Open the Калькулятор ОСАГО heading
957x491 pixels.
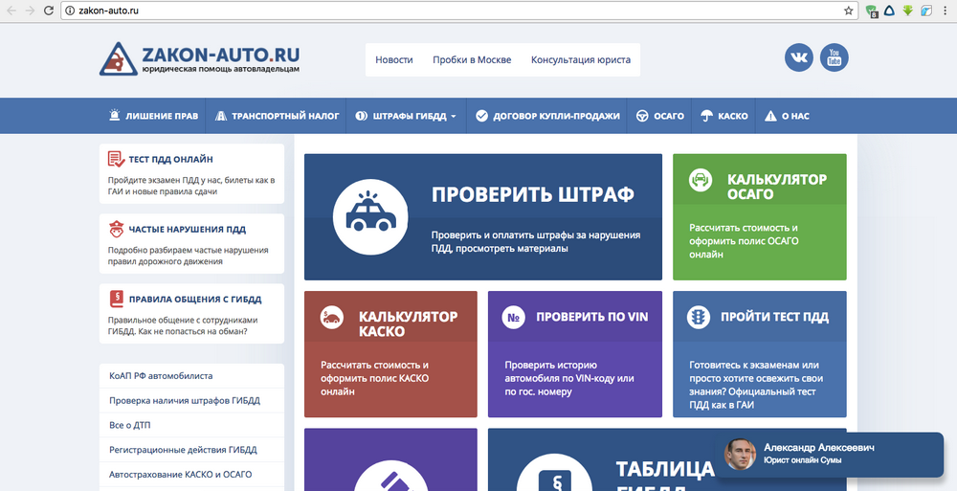pos(777,187)
